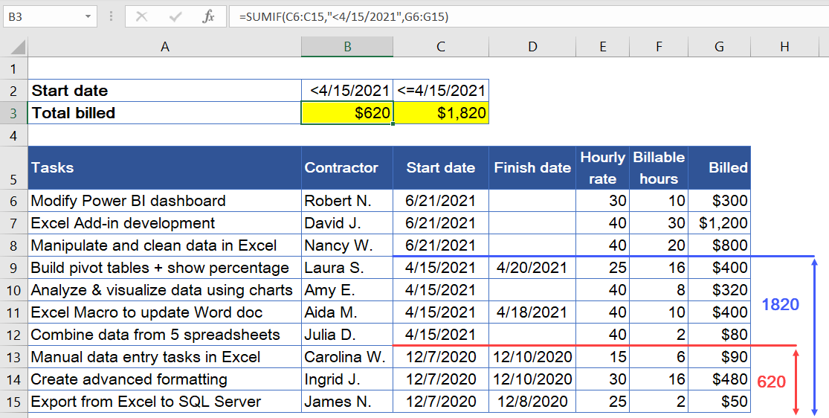
Task: Select the $1,200 billed cell
Action: coord(719,223)
